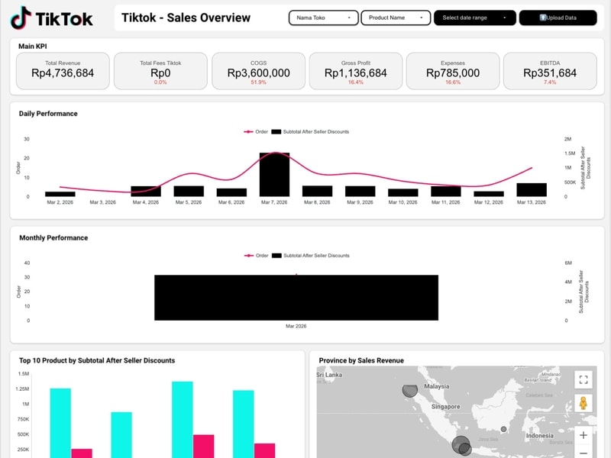
Task: Expand the Product Name filter dropdown
Action: (x=396, y=18)
